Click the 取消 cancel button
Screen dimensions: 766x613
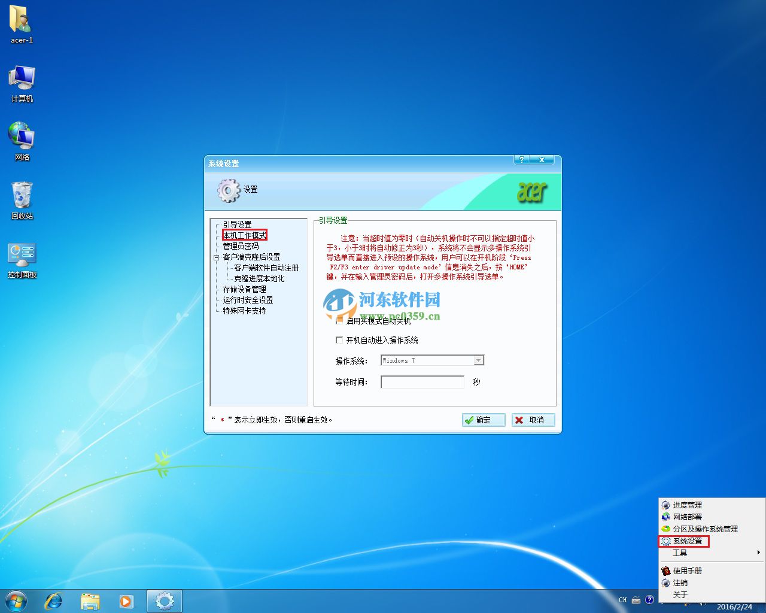[533, 420]
